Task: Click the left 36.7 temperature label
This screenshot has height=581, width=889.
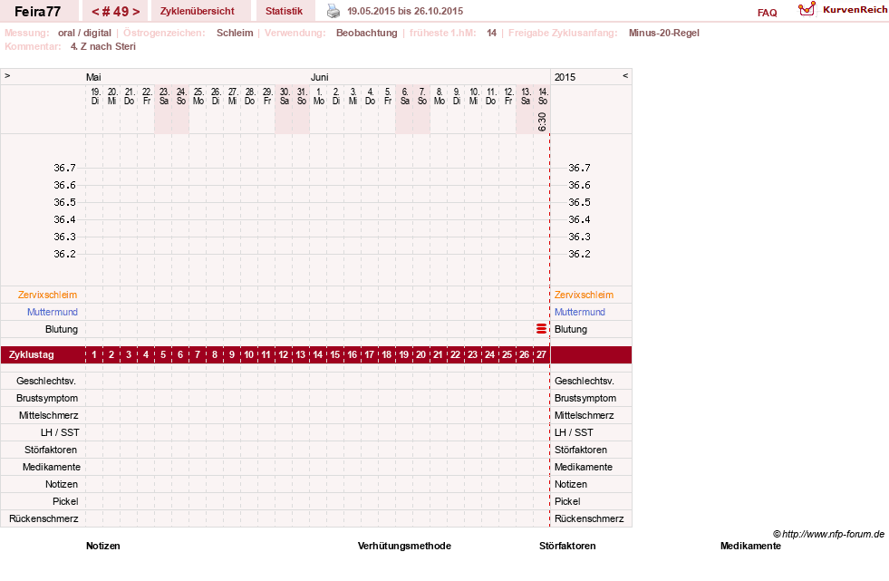Action: [64, 168]
